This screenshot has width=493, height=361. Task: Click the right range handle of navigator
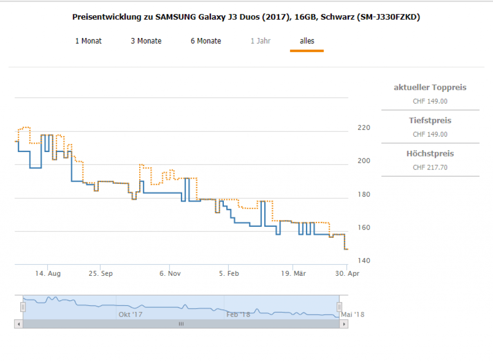coord(339,307)
